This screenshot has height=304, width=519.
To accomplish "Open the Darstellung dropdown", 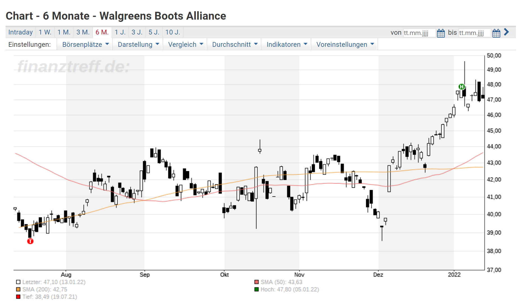I will [138, 45].
